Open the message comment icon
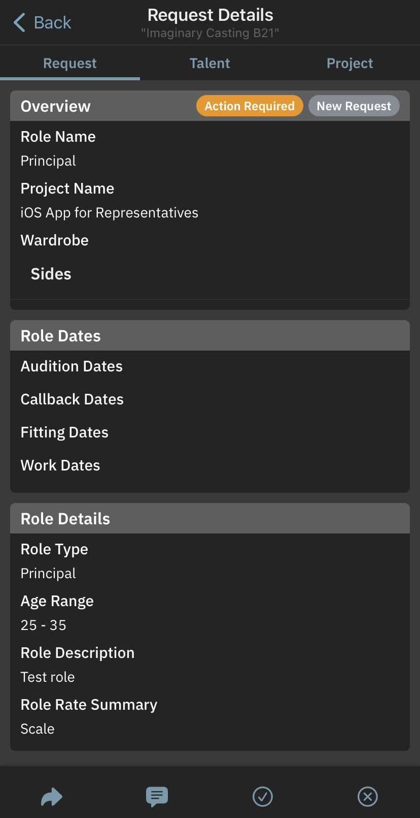Image resolution: width=420 pixels, height=818 pixels. (x=157, y=796)
